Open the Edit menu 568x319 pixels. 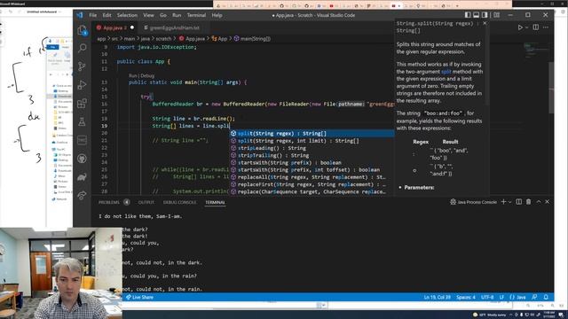click(x=106, y=15)
